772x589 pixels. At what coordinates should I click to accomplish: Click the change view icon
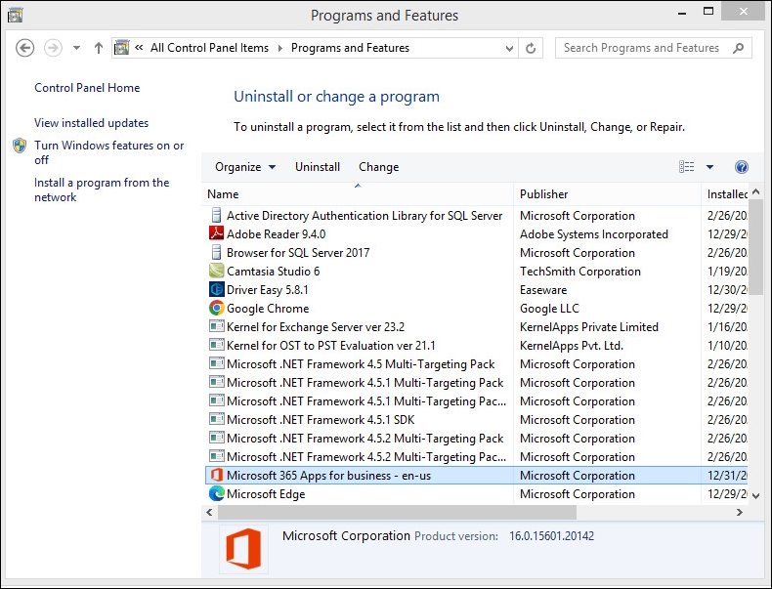[x=686, y=167]
